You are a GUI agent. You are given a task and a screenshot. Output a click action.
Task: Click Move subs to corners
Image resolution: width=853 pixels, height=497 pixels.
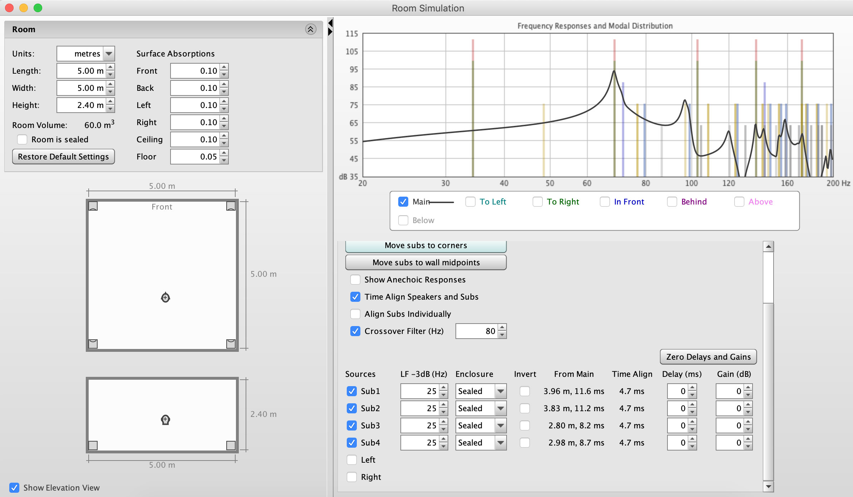pos(426,246)
